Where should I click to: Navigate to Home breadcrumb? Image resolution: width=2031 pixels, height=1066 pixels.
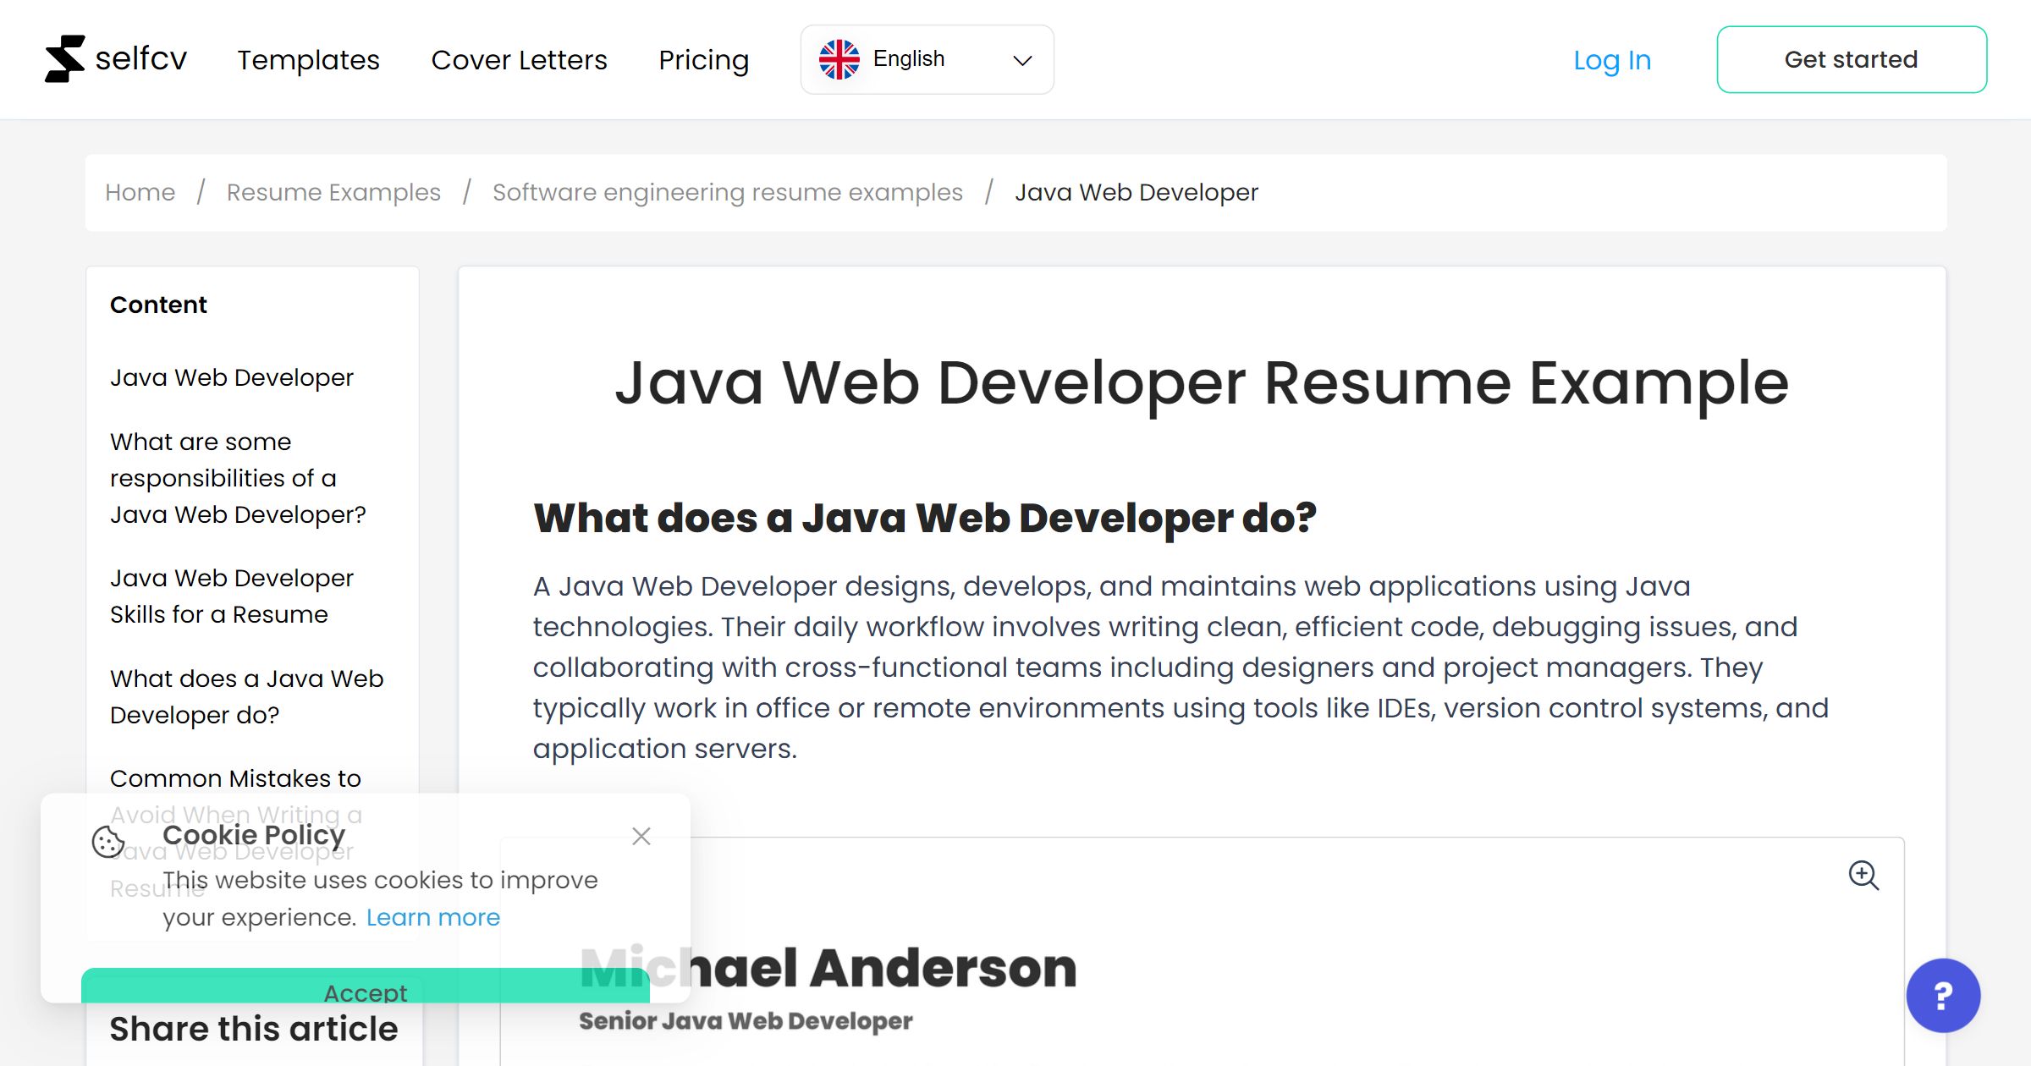tap(140, 192)
